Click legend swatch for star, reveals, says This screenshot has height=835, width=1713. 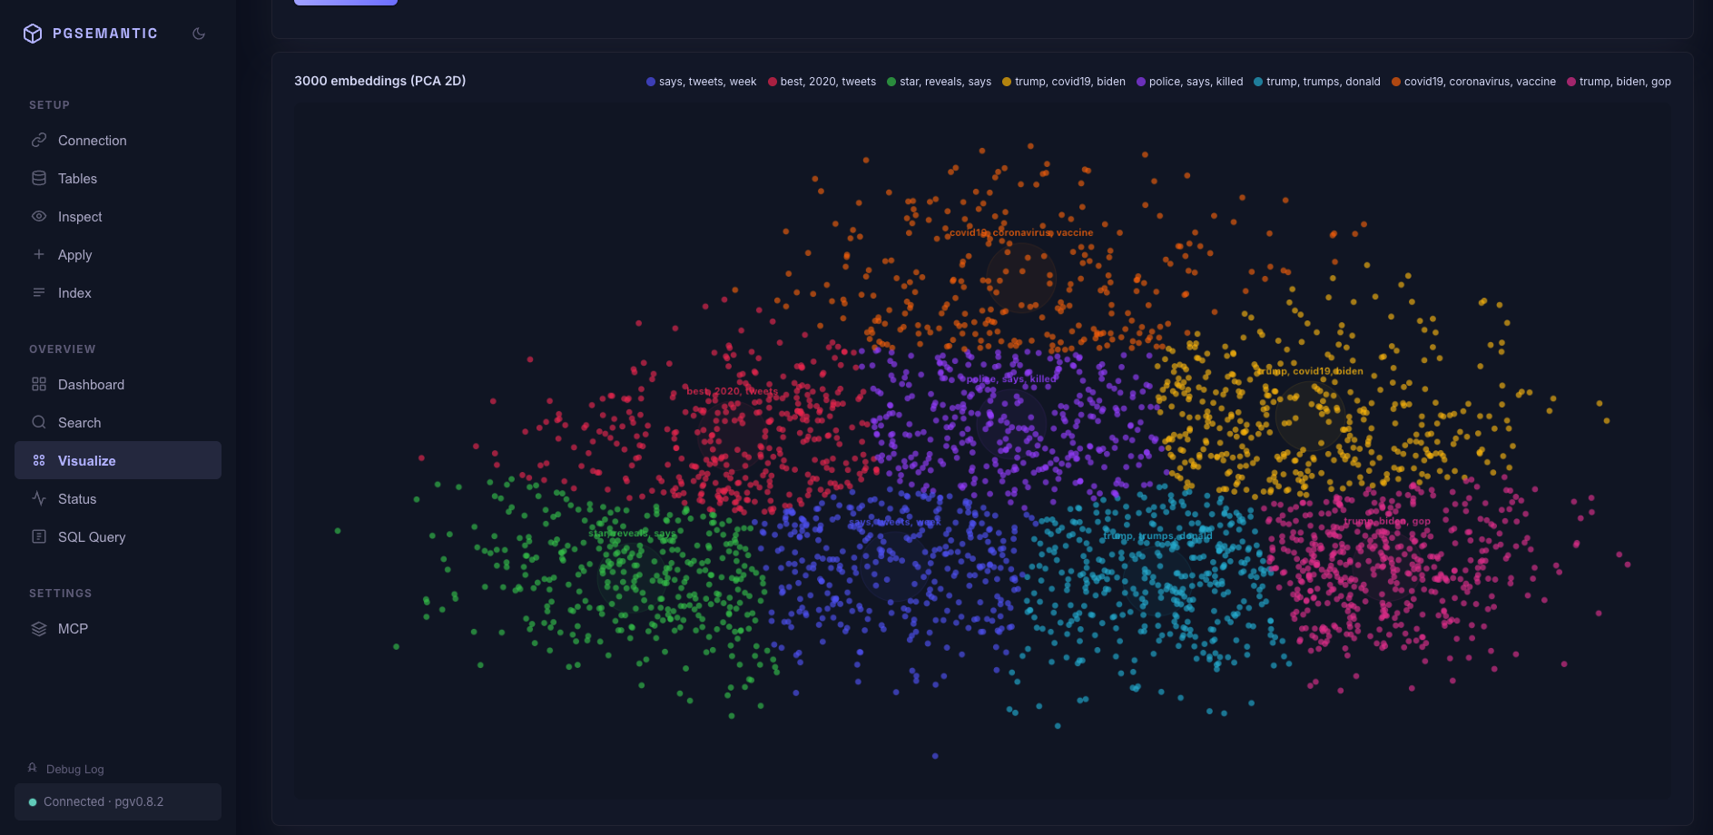891,82
